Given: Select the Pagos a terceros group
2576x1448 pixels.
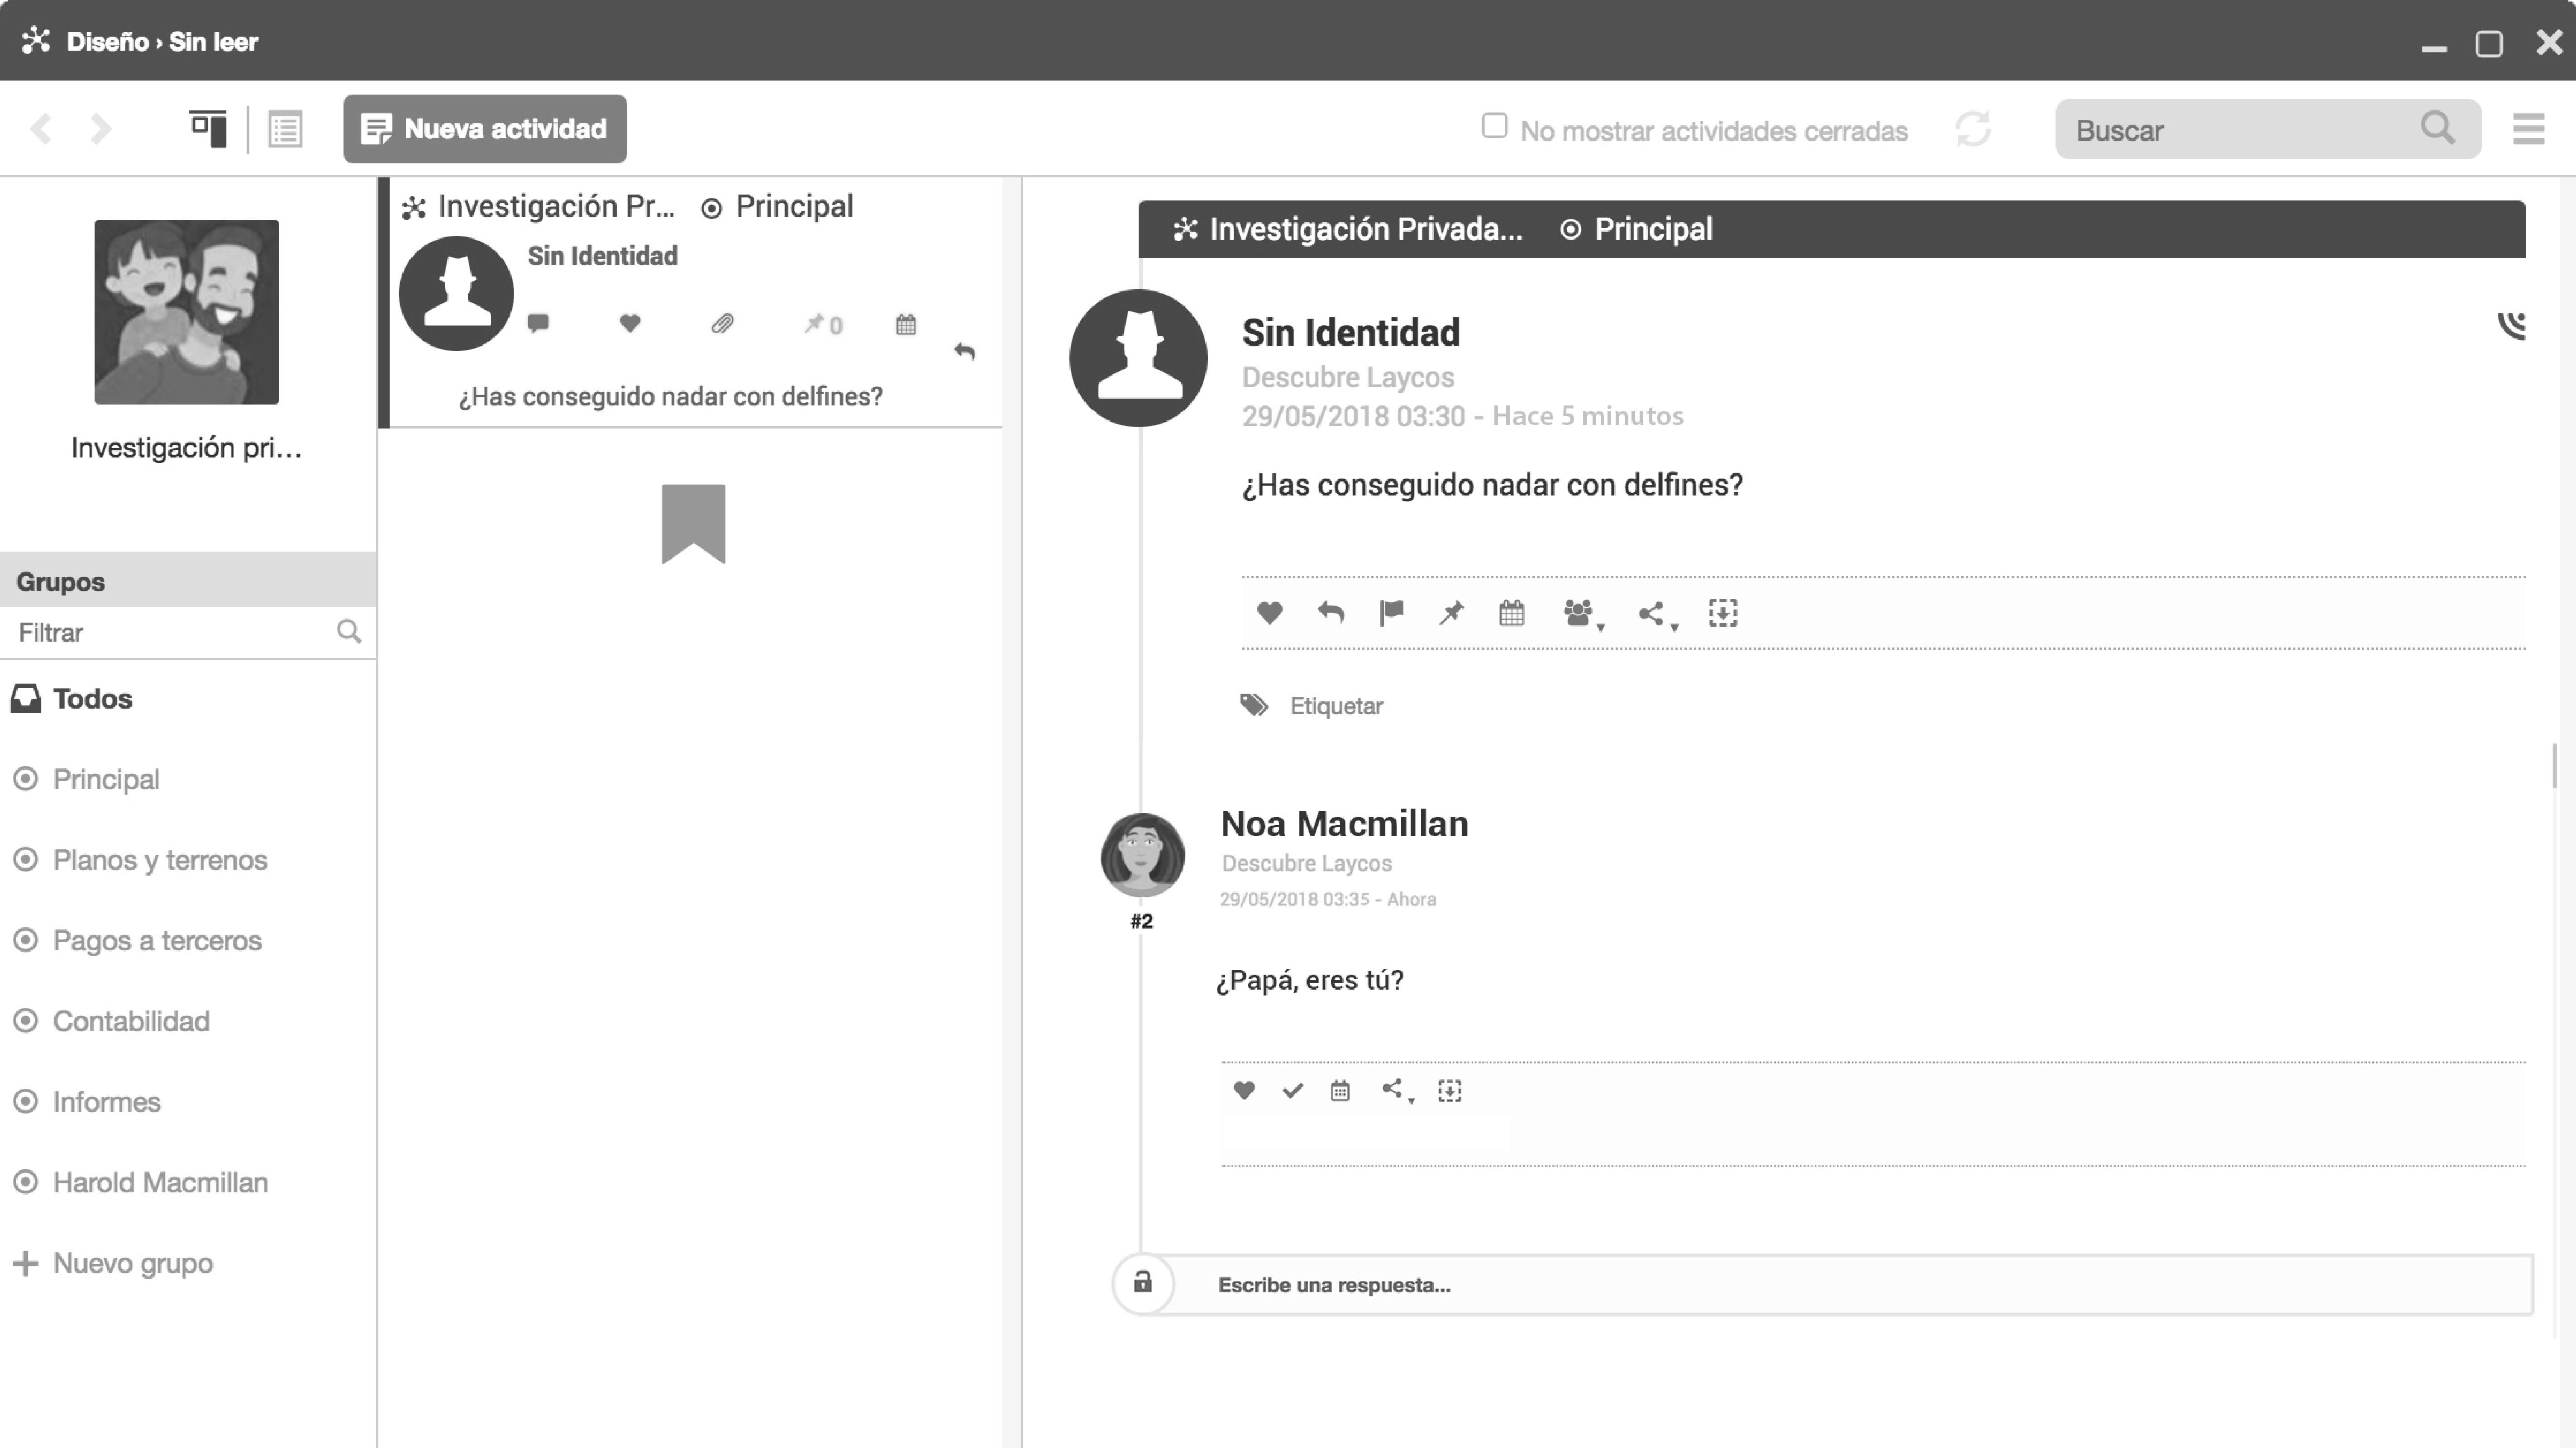Looking at the screenshot, I should (137, 941).
